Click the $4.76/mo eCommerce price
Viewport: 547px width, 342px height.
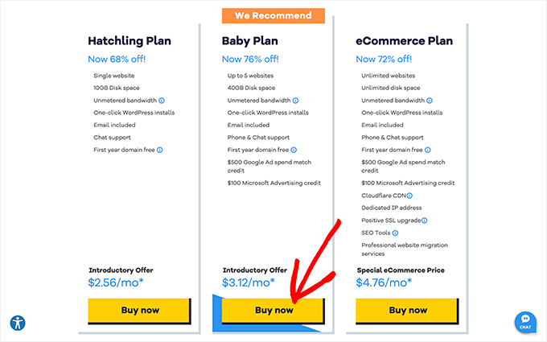382,282
